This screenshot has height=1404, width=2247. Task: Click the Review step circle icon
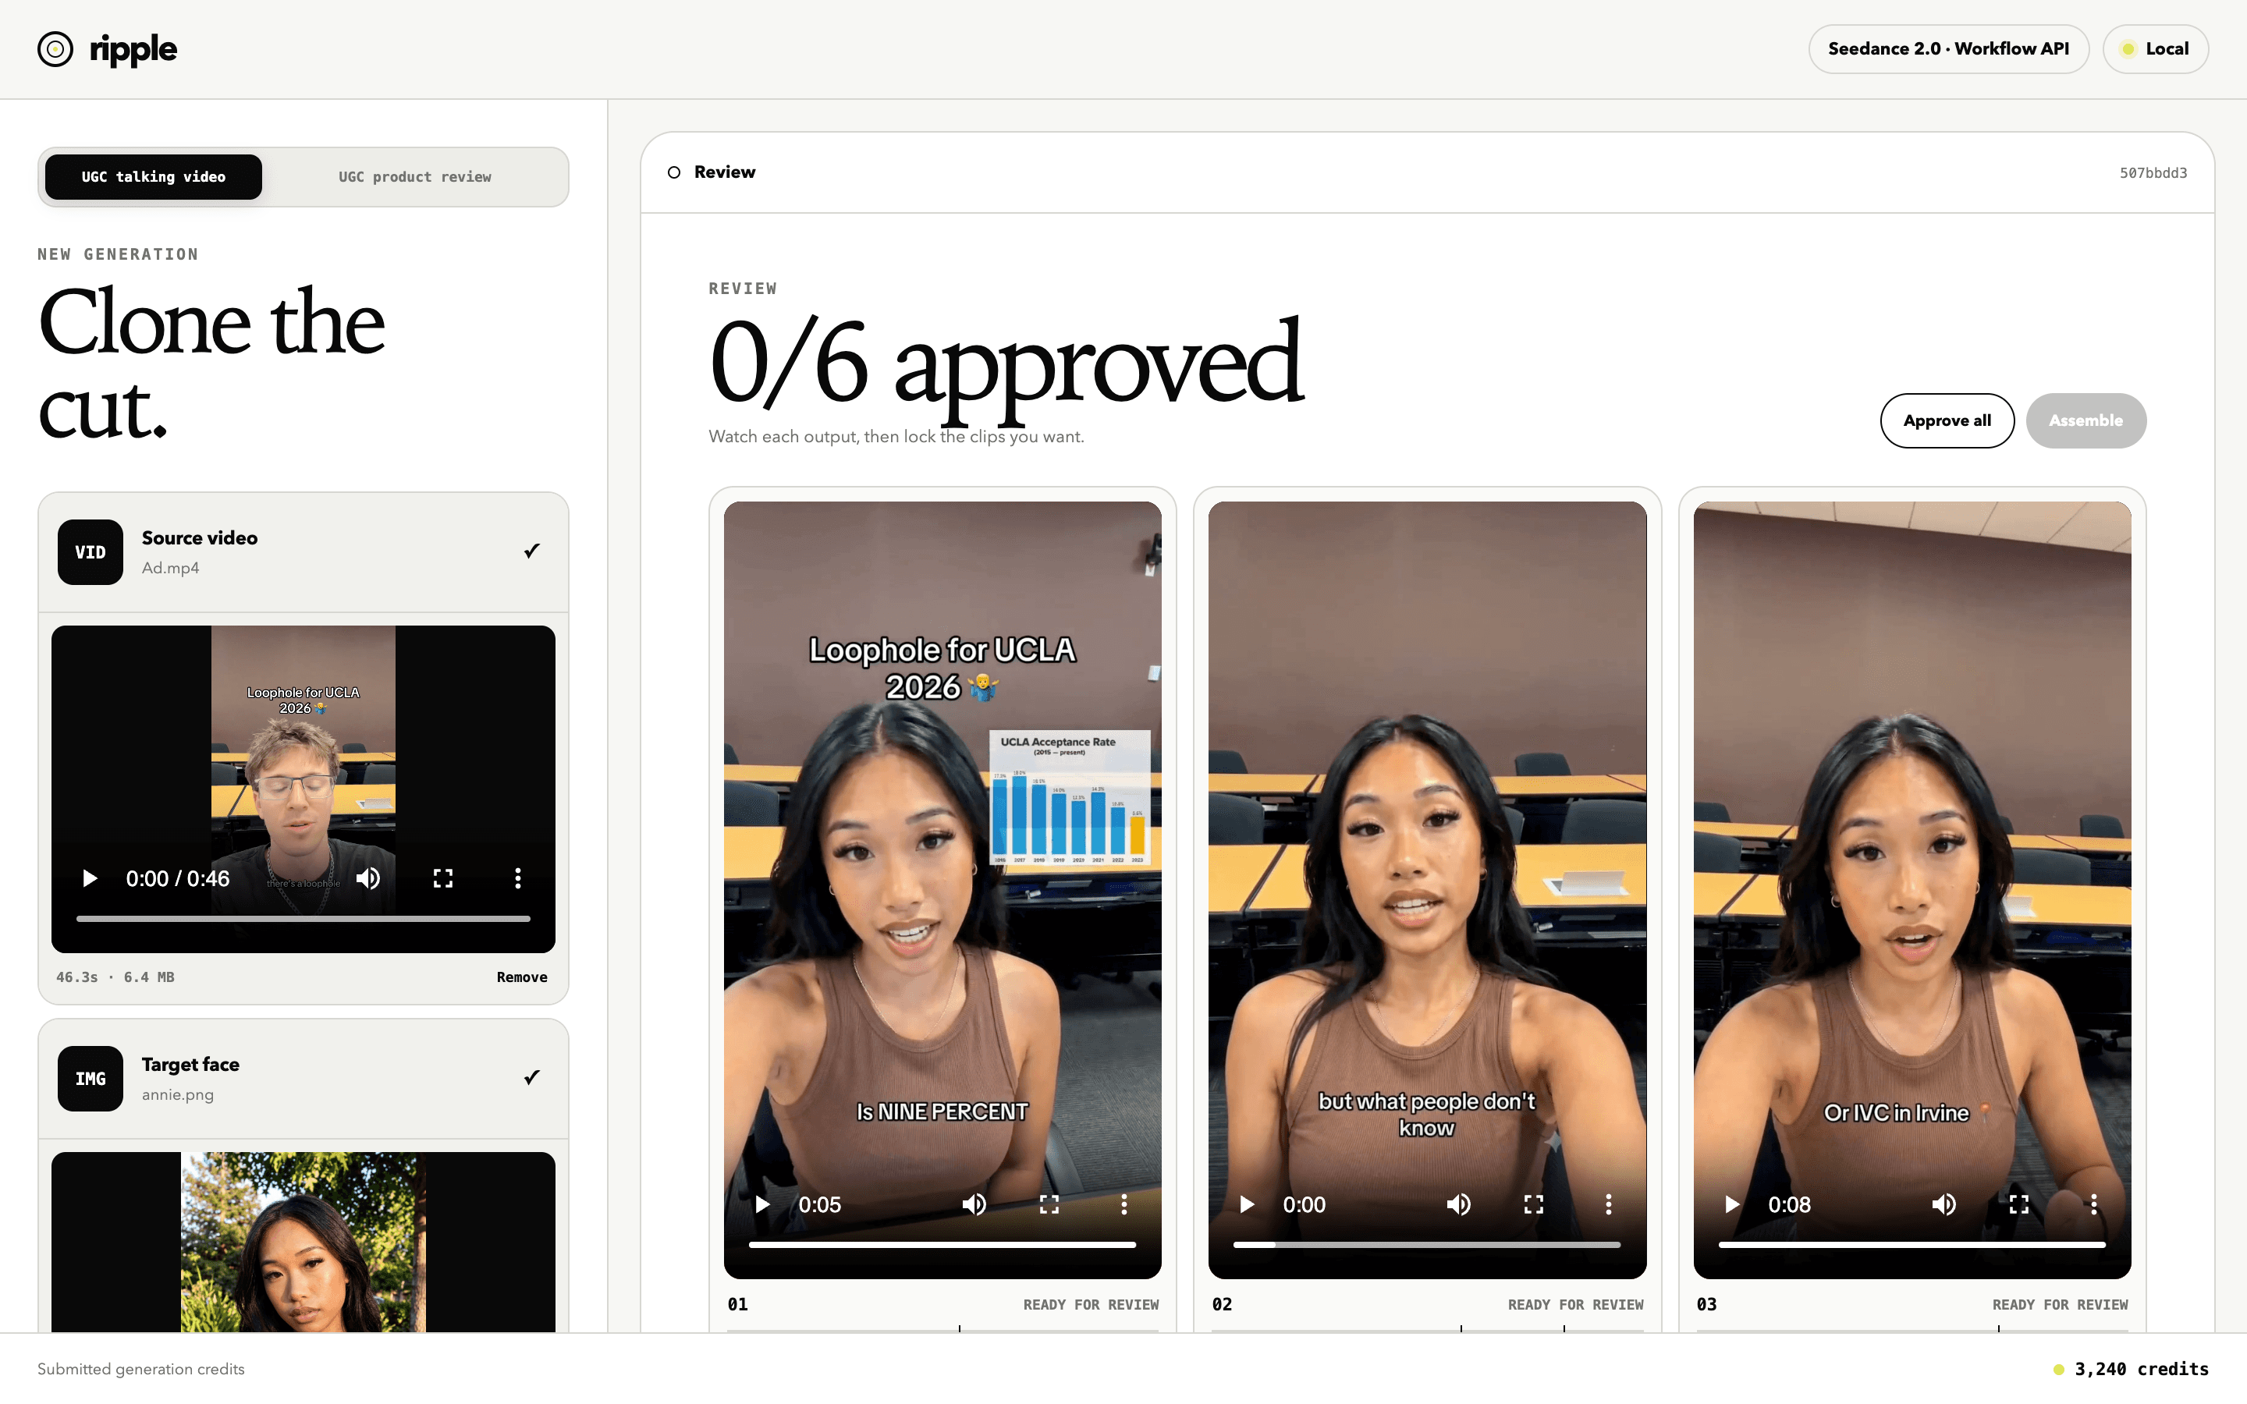click(674, 172)
